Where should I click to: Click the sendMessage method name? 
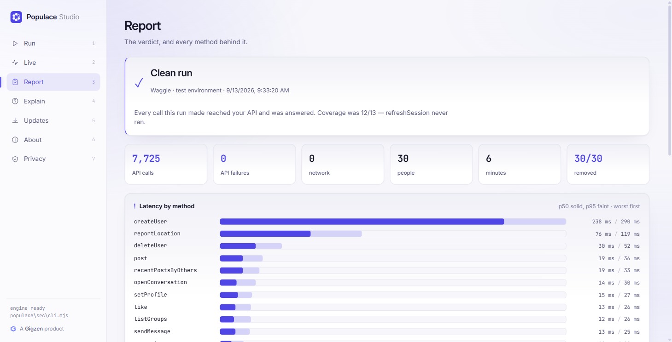152,331
